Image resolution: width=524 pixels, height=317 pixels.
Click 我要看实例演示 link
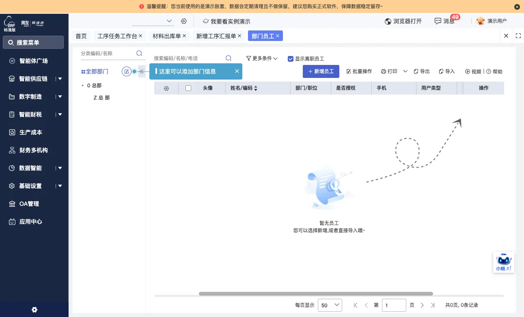point(226,21)
